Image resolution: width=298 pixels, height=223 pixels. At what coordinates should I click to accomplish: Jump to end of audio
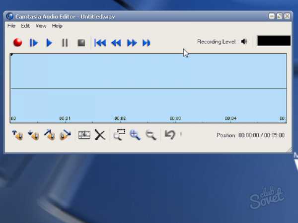click(x=147, y=43)
